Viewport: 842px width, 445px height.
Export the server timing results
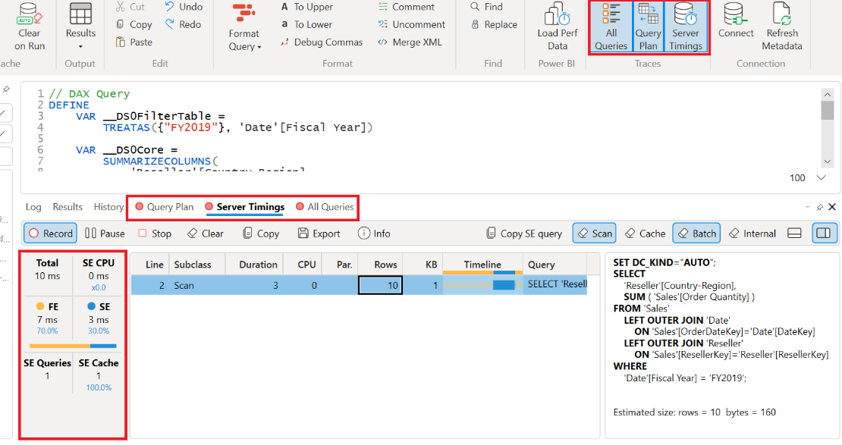click(x=318, y=233)
